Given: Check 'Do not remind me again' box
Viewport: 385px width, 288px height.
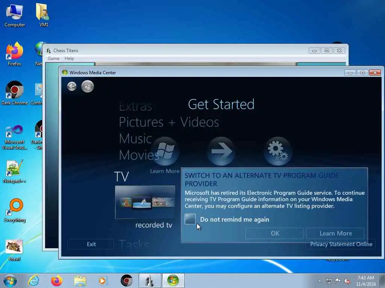Looking at the screenshot, I should point(190,219).
